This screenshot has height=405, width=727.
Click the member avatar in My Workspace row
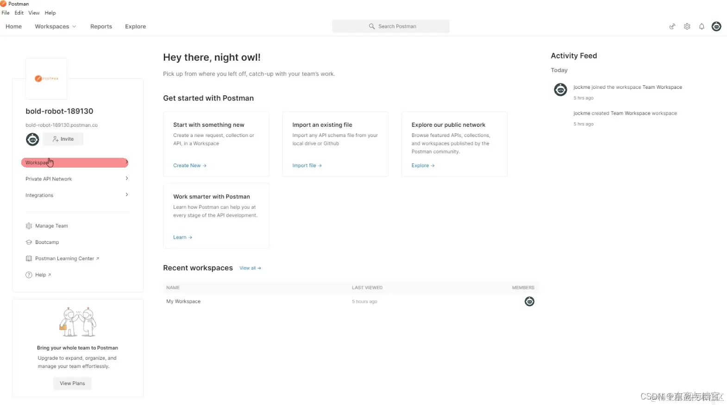[x=529, y=301]
